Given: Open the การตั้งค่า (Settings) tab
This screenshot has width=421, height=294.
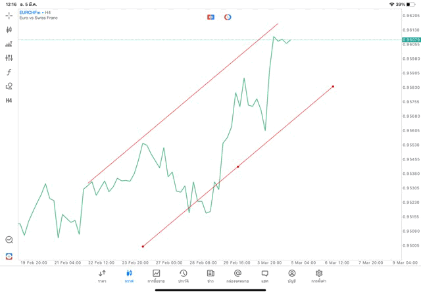Looking at the screenshot, I should pos(319,276).
